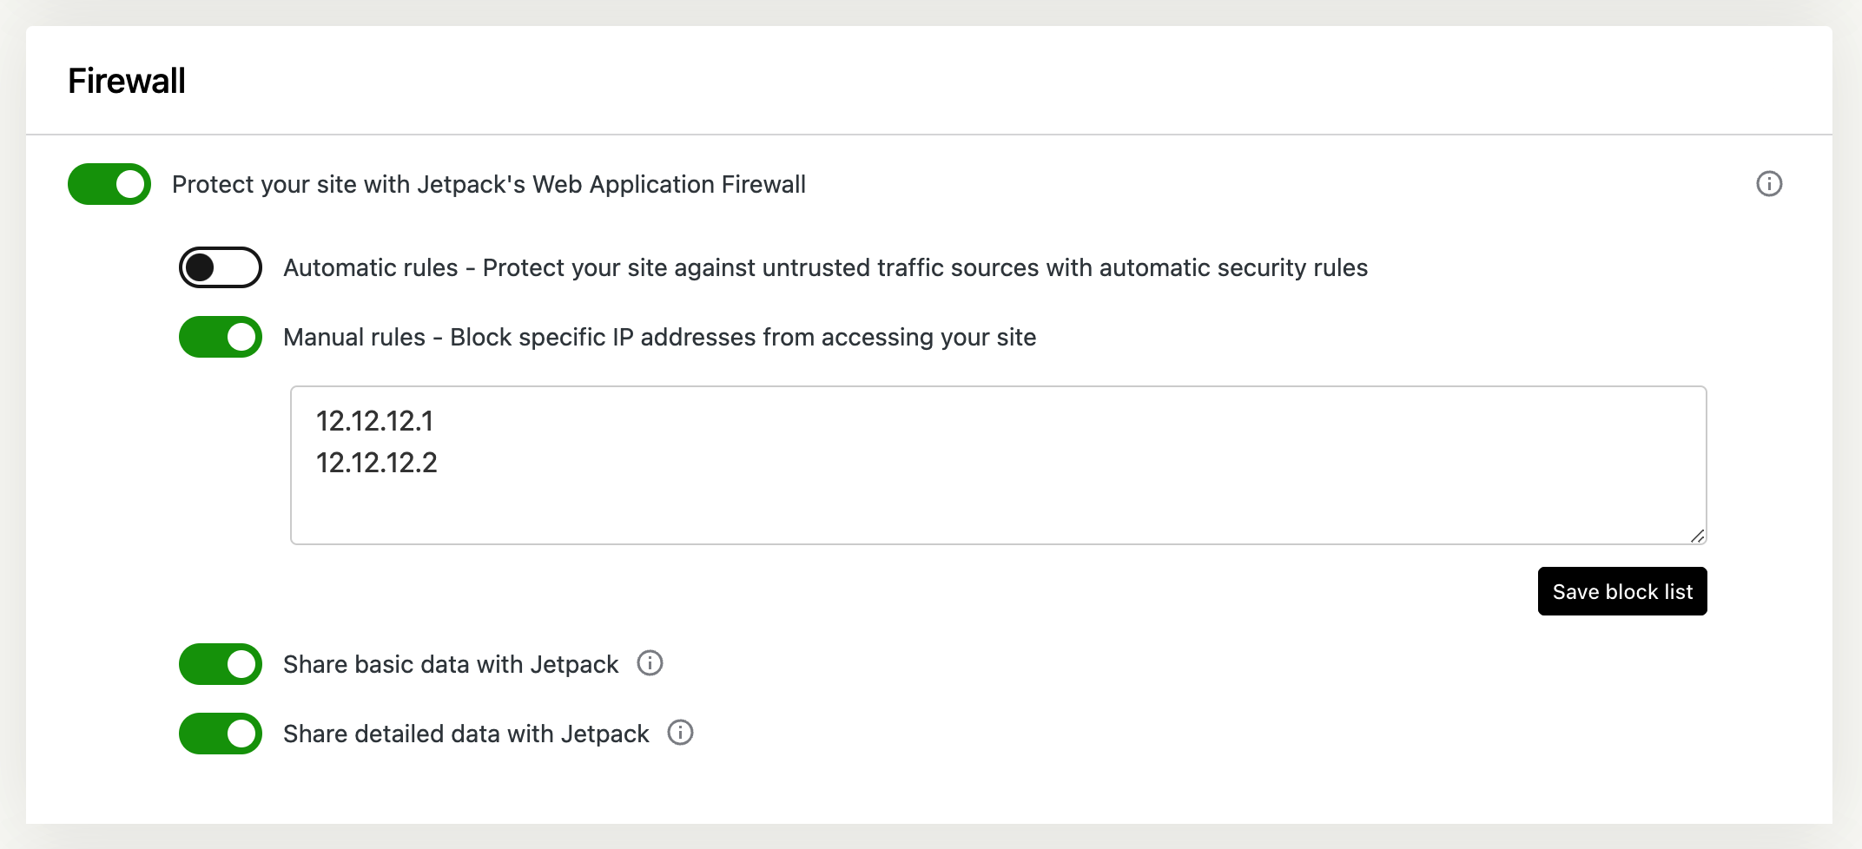The height and width of the screenshot is (849, 1862).
Task: Enable the Automatic rules toggle
Action: click(x=221, y=267)
